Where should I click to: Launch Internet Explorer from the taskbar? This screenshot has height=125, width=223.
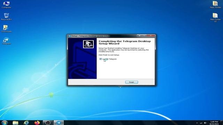tap(26, 123)
